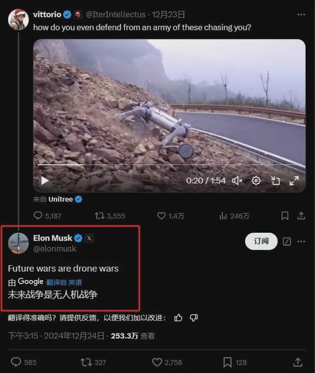Repost vittorio's post showing 3,555
The width and height of the screenshot is (315, 373).
(110, 216)
